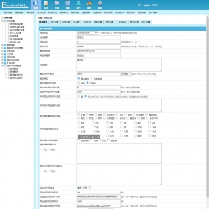Open the 数字+字母 captcha type dropdown

[84, 188]
